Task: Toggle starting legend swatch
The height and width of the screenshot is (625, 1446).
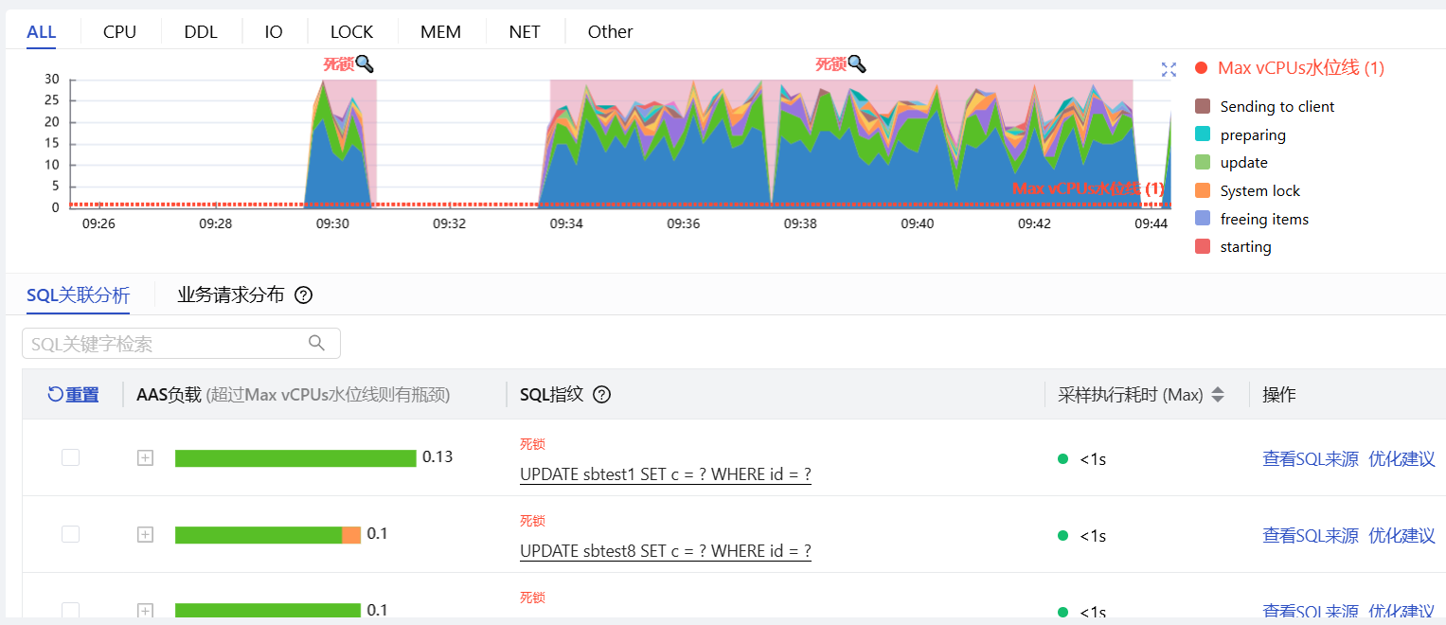Action: (1203, 246)
